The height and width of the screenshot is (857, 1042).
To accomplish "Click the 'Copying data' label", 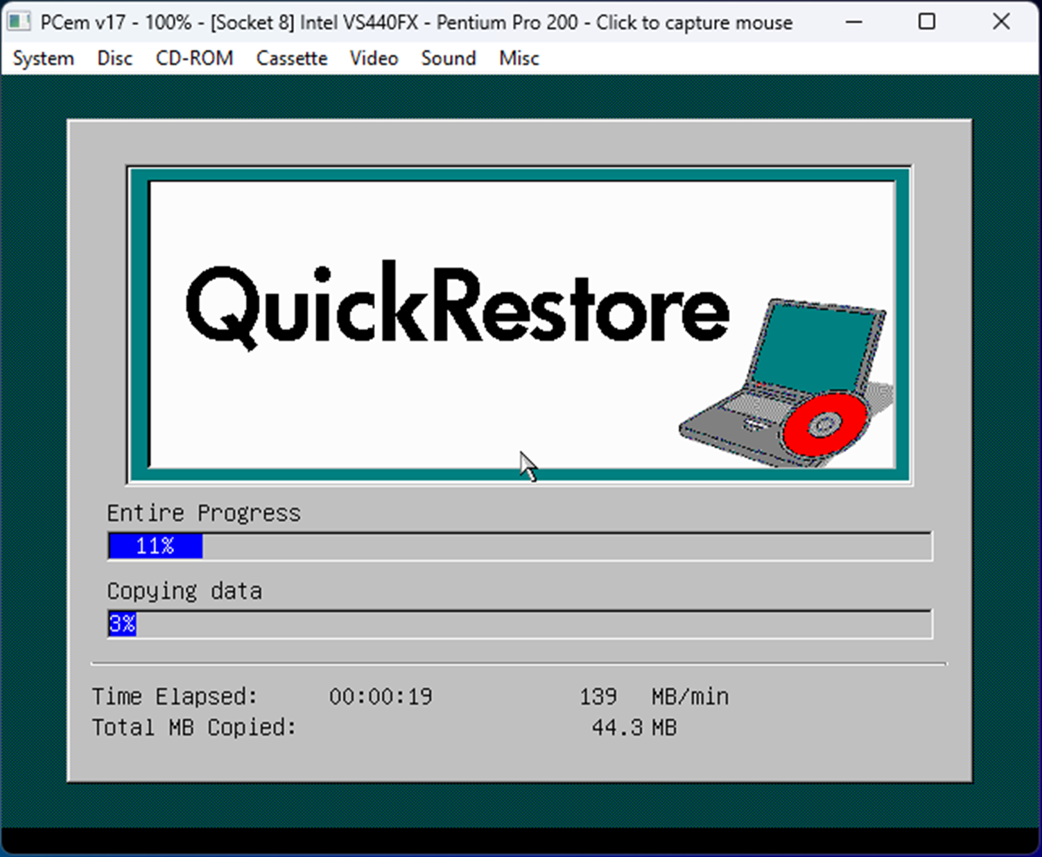I will click(x=184, y=591).
